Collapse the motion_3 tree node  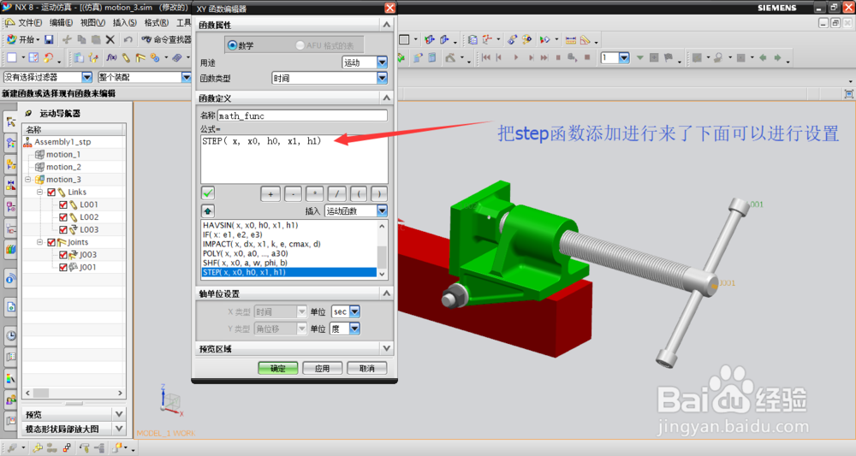pyautogui.click(x=28, y=180)
